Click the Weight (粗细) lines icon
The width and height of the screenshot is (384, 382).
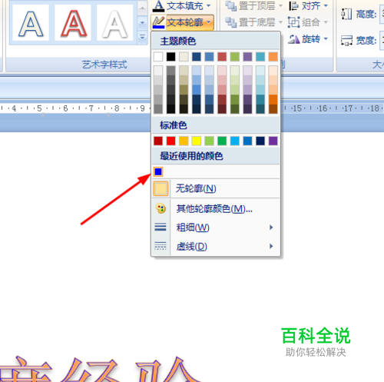[x=161, y=227]
